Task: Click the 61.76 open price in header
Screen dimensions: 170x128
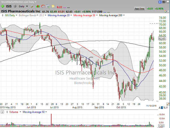Action: [46, 12]
